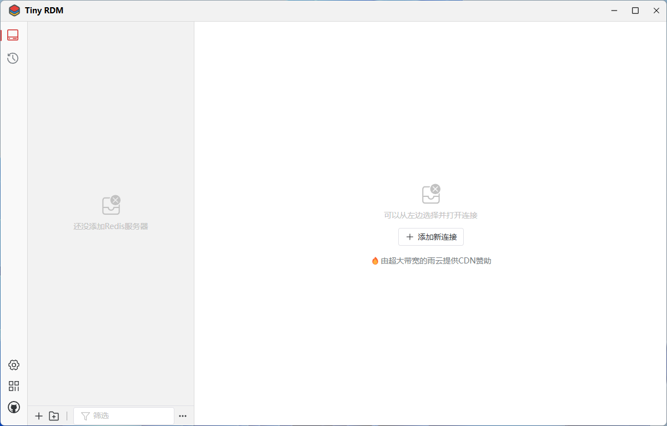This screenshot has height=426, width=667.
Task: Click the 筛选 filter input field
Action: pos(124,416)
